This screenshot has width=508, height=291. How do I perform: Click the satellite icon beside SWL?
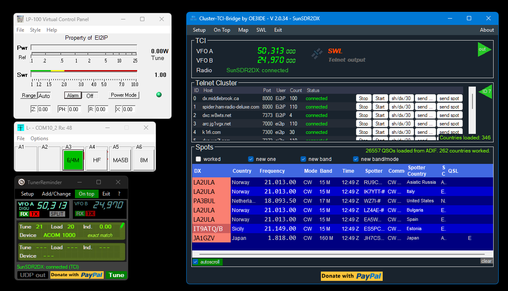tap(317, 54)
